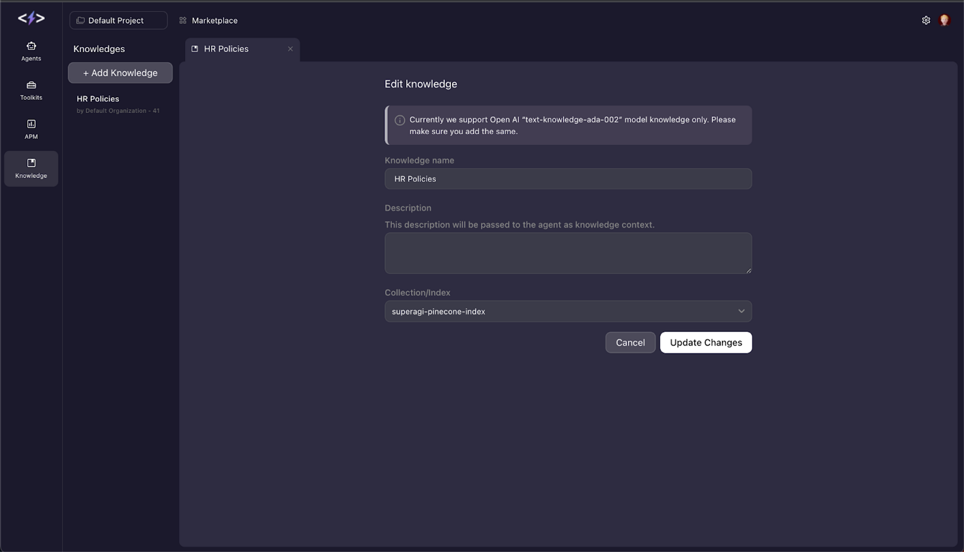The height and width of the screenshot is (552, 964).
Task: Cancel editing the knowledge
Action: 630,342
